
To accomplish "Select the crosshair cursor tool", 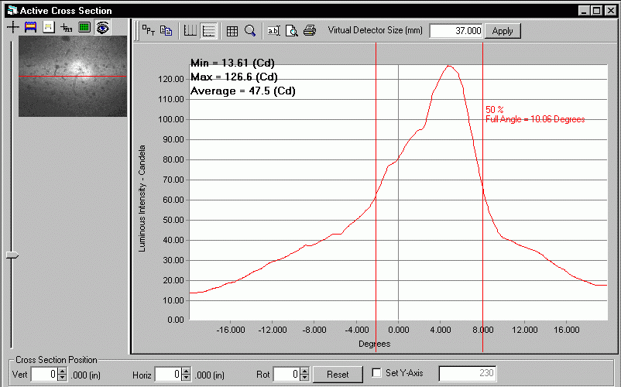I will click(13, 27).
